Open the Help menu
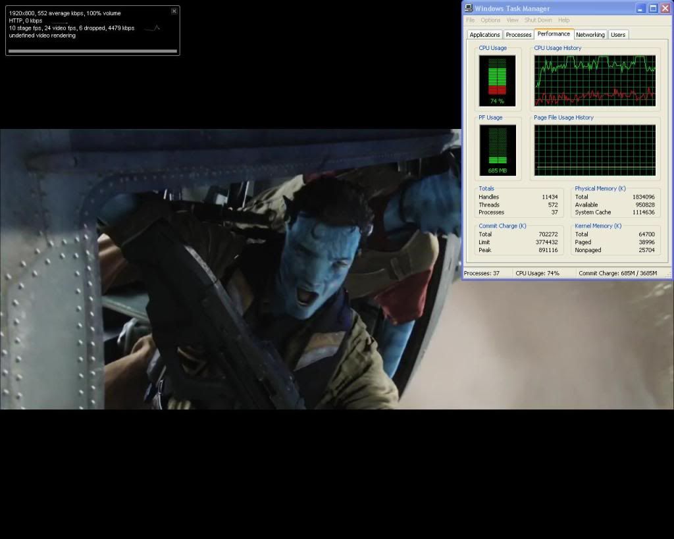Viewport: 674px width, 539px height. click(x=564, y=20)
